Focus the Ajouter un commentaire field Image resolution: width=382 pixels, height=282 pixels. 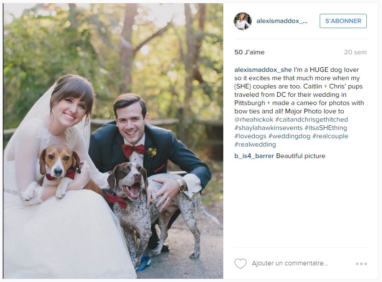290,263
